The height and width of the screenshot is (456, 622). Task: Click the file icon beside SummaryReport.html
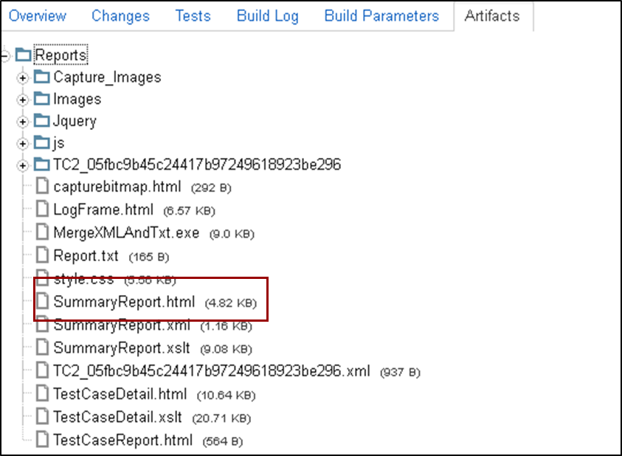43,302
